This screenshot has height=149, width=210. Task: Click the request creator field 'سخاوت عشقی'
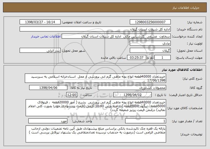[x=116, y=36]
